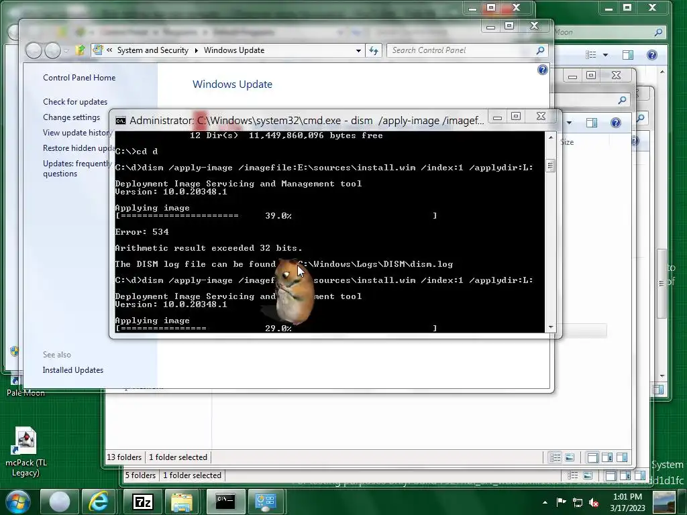Click the Arithmetic result exceeded 32 bits line
This screenshot has height=515, width=687.
tap(209, 248)
